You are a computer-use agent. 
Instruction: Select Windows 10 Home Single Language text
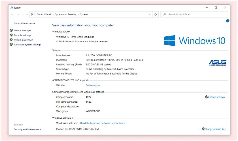pyautogui.click(x=75, y=37)
